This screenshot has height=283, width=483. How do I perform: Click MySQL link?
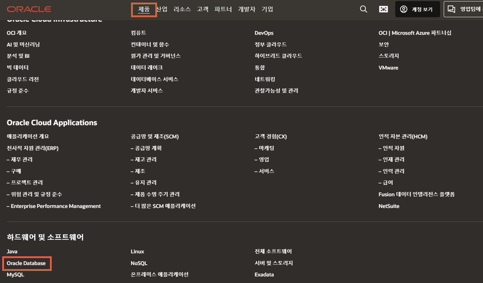tap(15, 275)
